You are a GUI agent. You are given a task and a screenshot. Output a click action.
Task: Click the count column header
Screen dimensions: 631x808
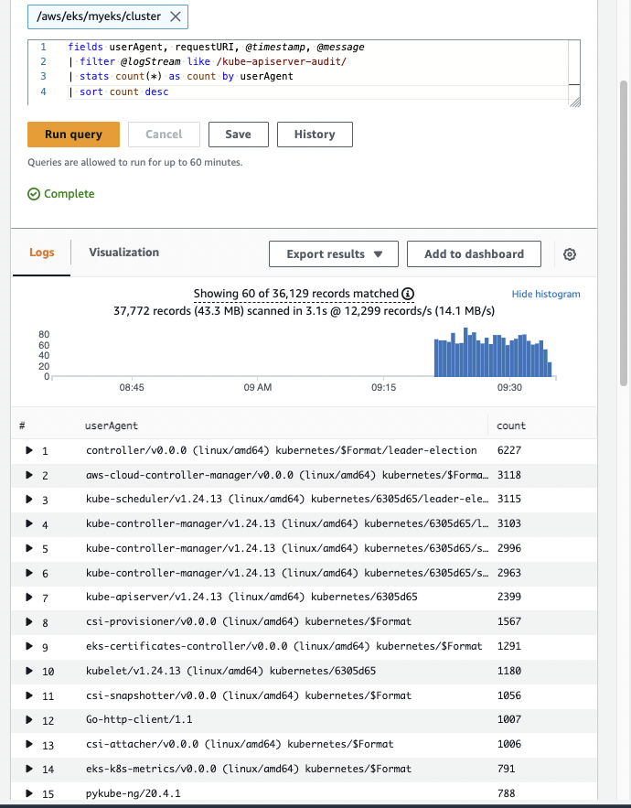point(511,426)
